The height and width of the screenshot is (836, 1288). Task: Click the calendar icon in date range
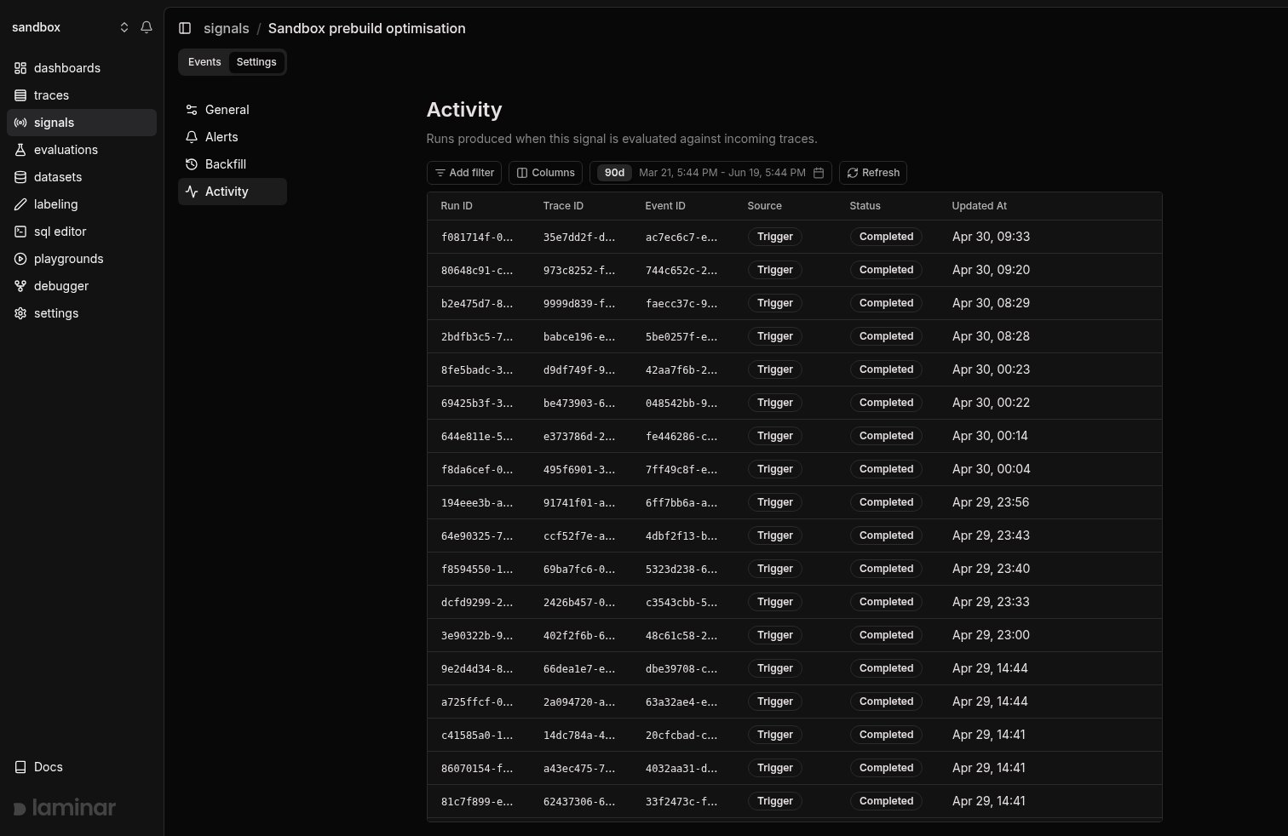coord(819,173)
